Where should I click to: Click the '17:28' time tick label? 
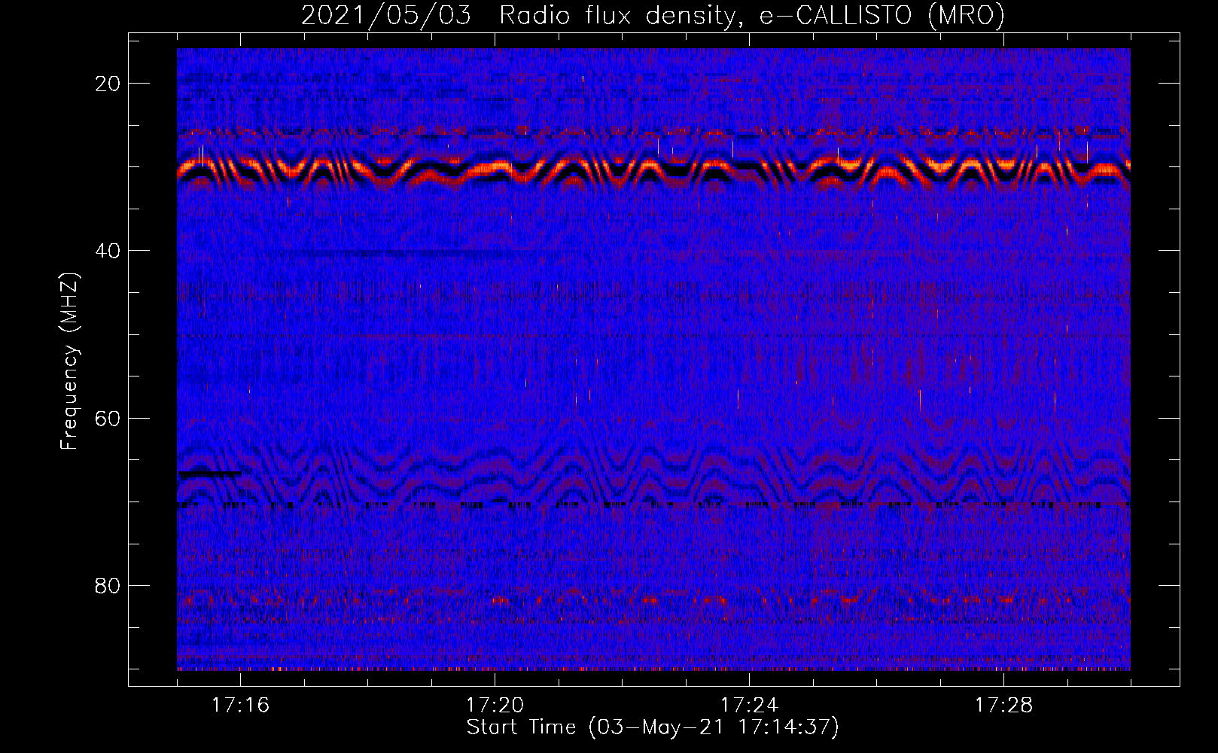click(1003, 705)
